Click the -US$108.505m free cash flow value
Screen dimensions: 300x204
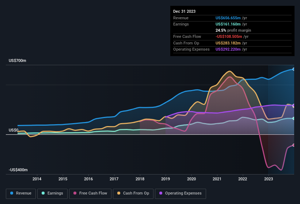(229, 36)
